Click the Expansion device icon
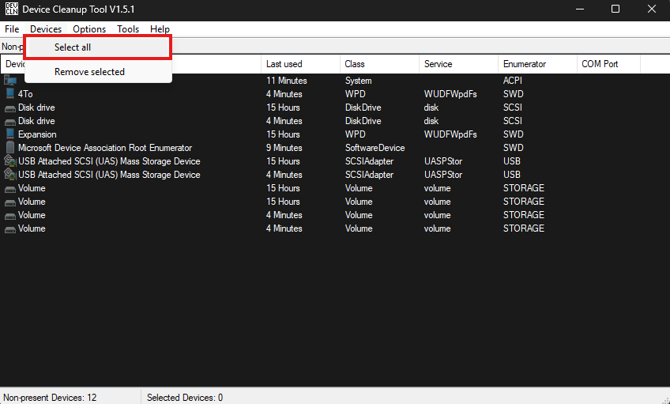The height and width of the screenshot is (404, 670). [x=10, y=134]
